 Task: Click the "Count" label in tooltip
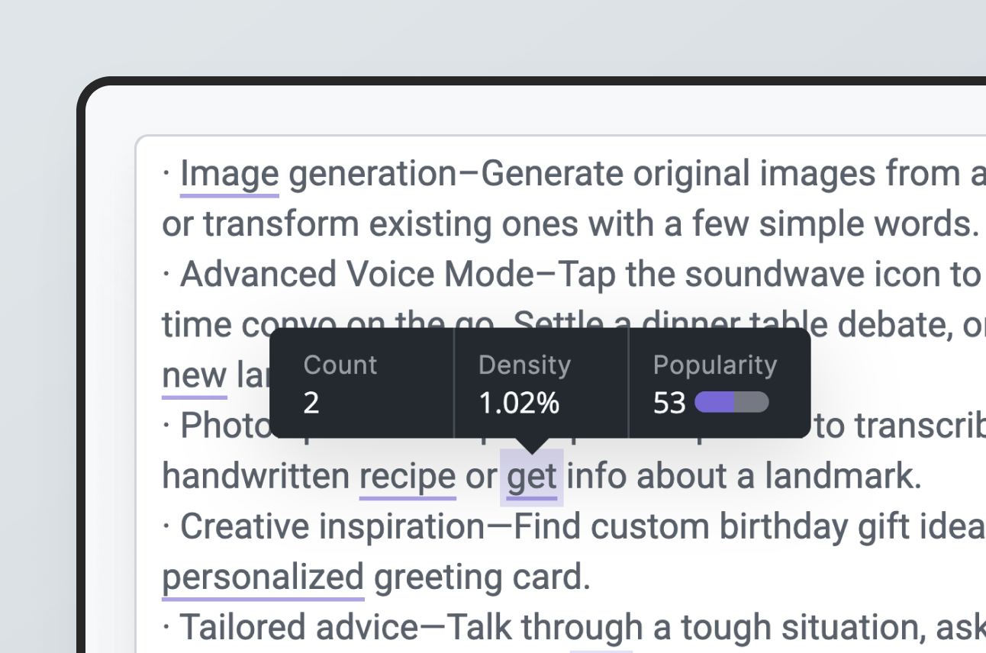[x=340, y=365]
